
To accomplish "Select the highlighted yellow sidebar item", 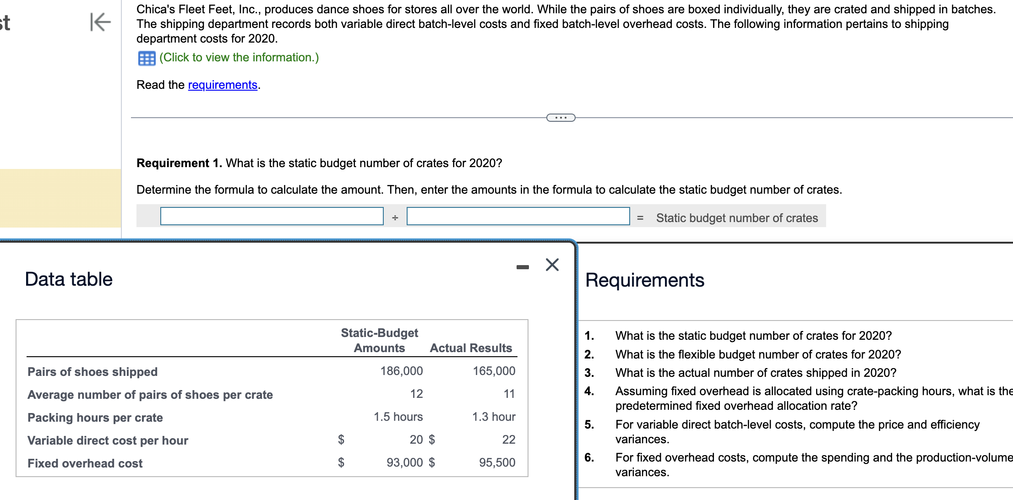I will (60, 198).
